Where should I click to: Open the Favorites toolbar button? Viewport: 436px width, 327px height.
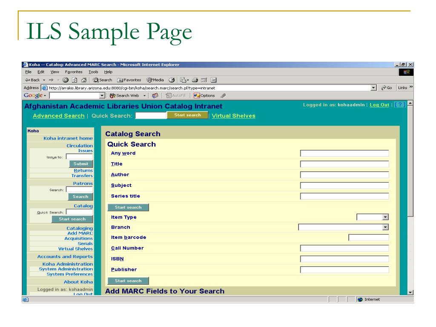click(x=129, y=80)
